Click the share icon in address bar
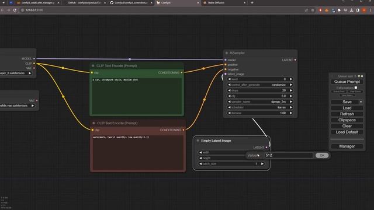This screenshot has height=210, width=374. click(x=306, y=10)
